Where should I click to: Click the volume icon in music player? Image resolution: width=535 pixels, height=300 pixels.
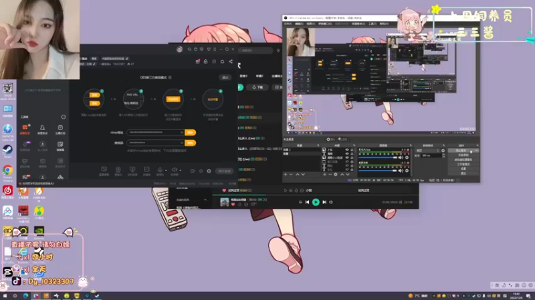(x=330, y=202)
